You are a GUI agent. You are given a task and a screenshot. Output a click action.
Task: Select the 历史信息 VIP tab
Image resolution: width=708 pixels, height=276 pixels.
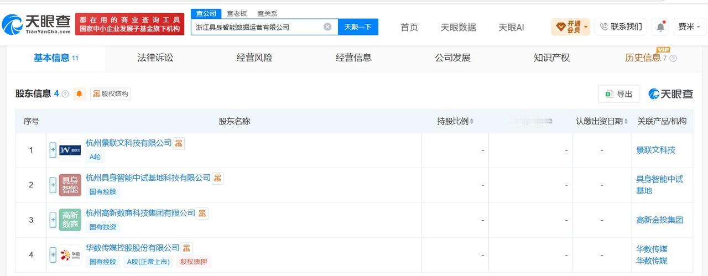coord(643,58)
